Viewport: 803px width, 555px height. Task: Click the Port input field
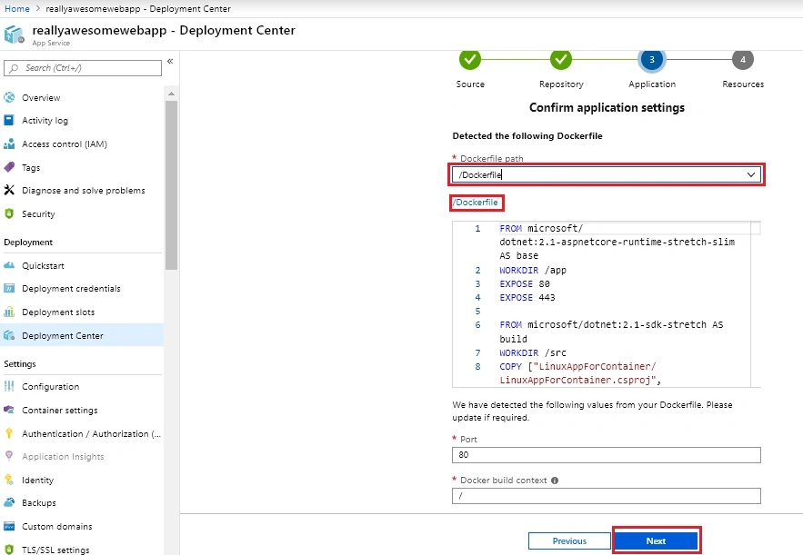607,455
